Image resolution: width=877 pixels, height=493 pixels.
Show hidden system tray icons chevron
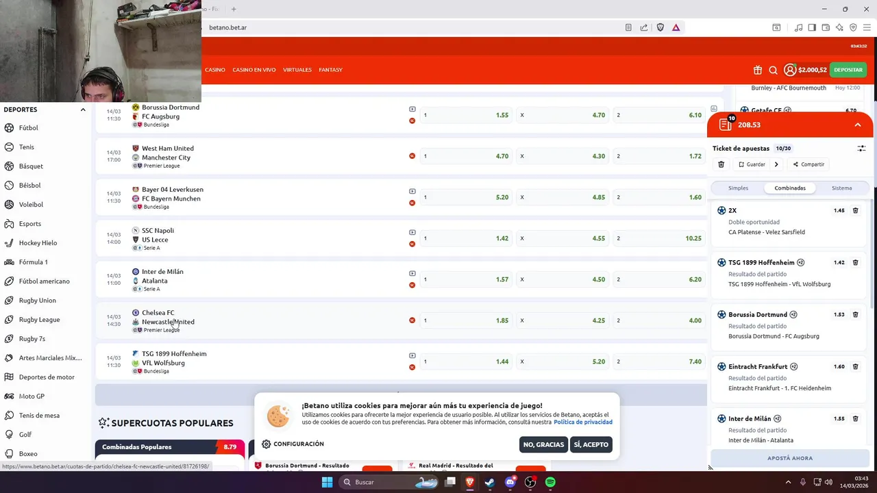point(788,482)
